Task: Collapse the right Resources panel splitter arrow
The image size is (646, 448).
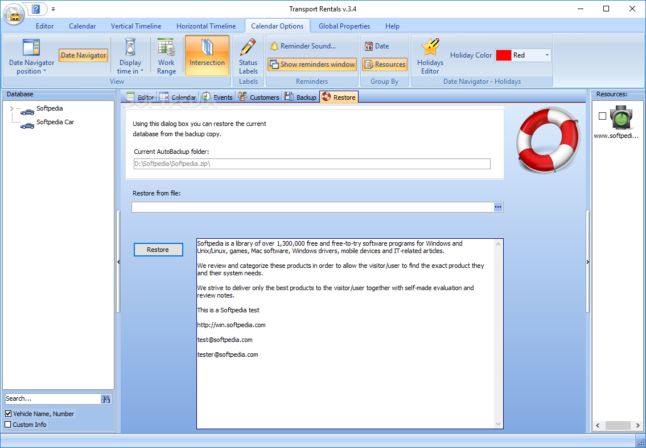Action: click(x=588, y=262)
